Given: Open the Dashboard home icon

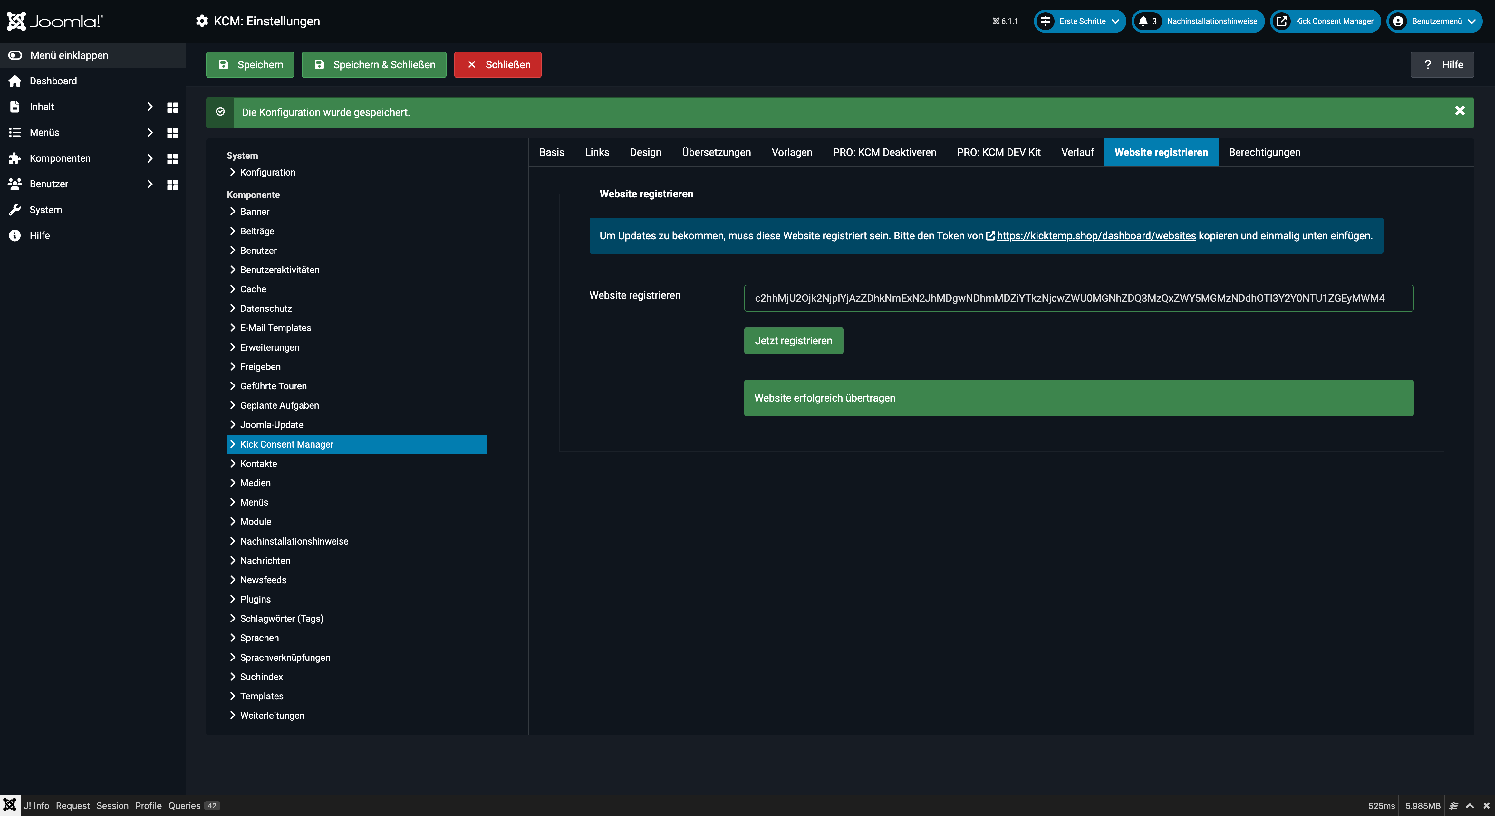Looking at the screenshot, I should pos(15,81).
